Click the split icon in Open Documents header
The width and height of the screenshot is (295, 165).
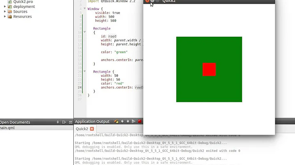(64, 122)
